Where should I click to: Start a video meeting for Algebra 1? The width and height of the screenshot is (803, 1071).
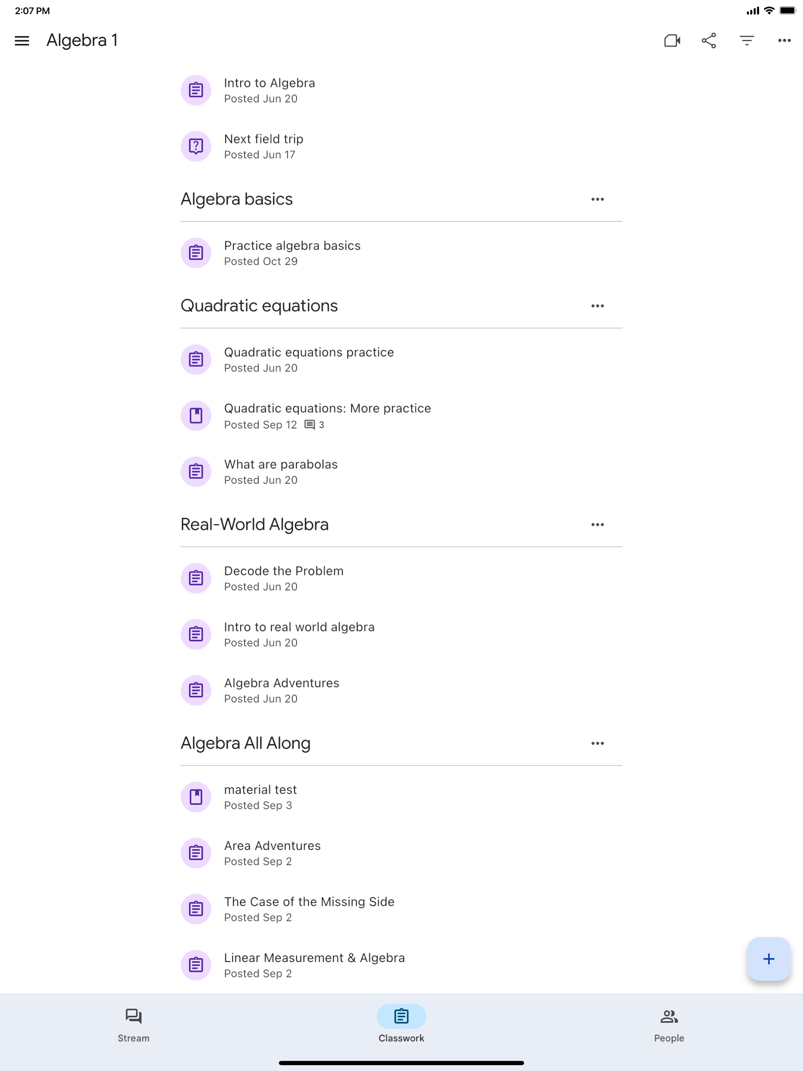tap(672, 41)
